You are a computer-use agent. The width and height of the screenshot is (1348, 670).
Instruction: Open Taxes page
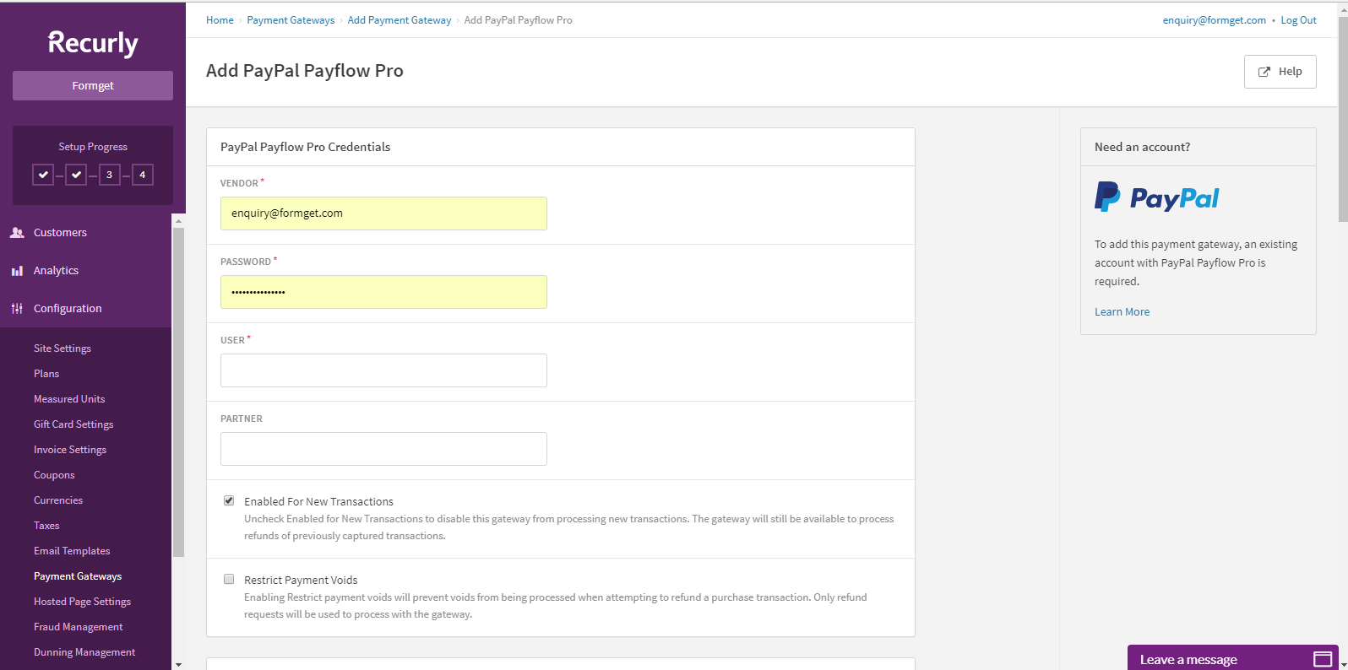coord(46,526)
